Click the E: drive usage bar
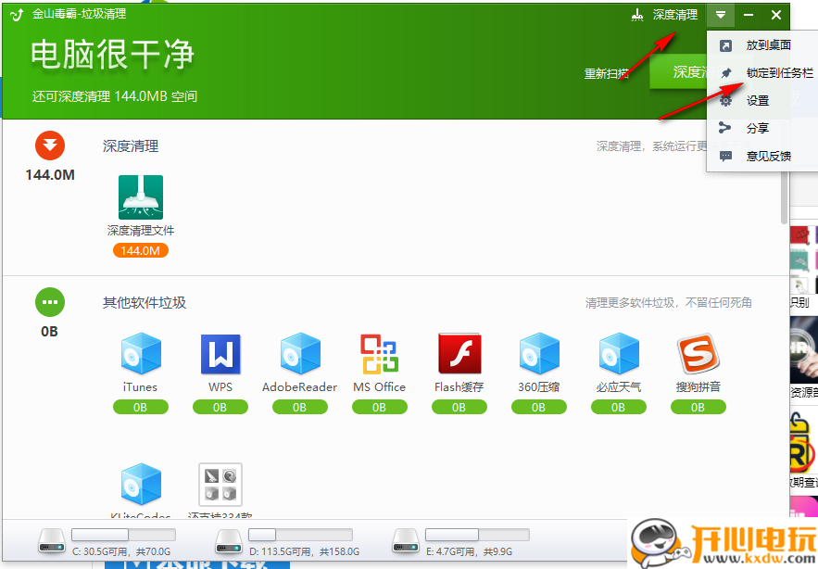 pos(477,535)
